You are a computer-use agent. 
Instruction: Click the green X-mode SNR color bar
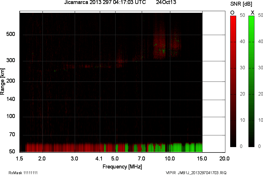251,81
